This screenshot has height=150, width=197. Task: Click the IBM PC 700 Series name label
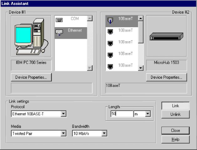[x=31, y=62]
